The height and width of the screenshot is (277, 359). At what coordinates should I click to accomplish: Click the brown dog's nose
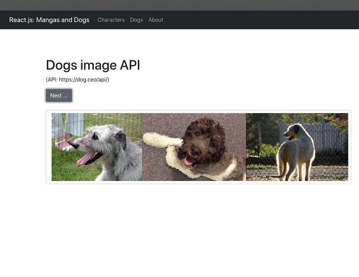[x=194, y=152]
